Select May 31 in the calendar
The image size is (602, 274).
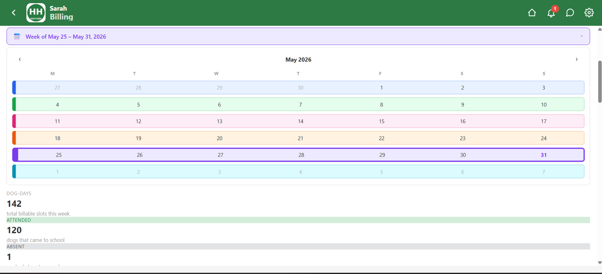click(x=544, y=155)
